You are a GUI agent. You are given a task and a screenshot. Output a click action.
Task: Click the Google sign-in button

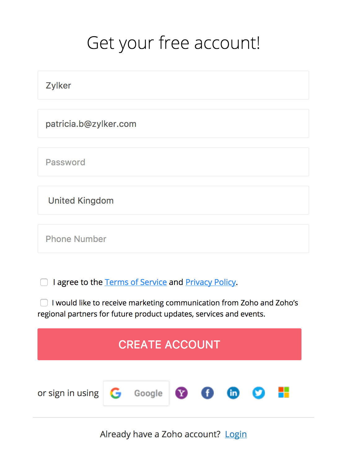click(136, 393)
